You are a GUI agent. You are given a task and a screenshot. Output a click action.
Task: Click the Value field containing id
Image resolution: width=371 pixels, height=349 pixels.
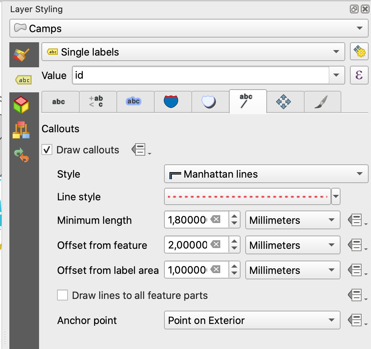pyautogui.click(x=200, y=75)
